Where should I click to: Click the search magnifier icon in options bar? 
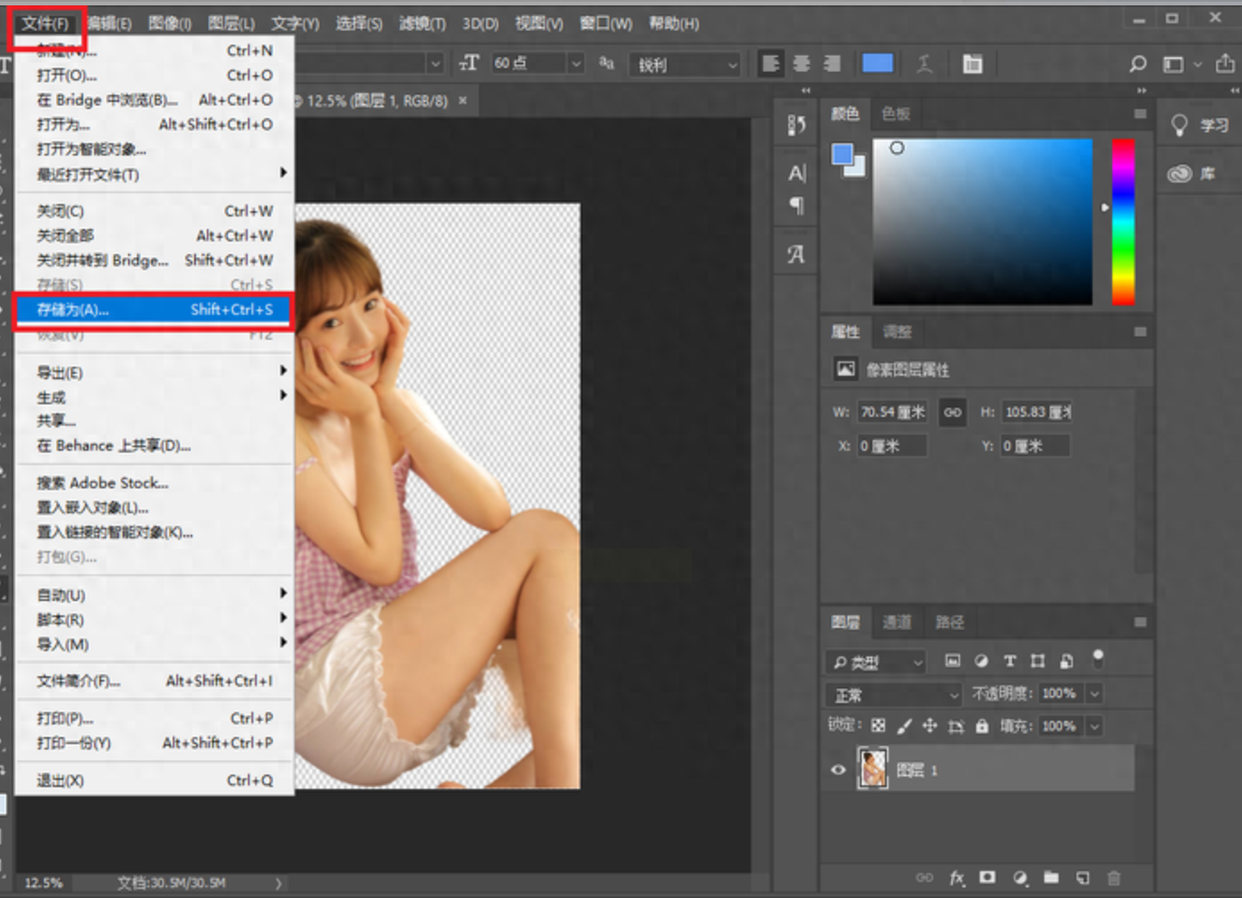tap(1137, 64)
